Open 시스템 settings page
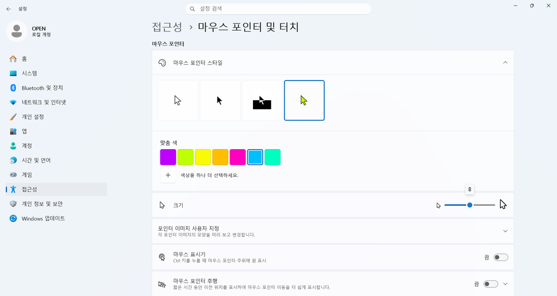This screenshot has height=296, width=557. (56, 73)
